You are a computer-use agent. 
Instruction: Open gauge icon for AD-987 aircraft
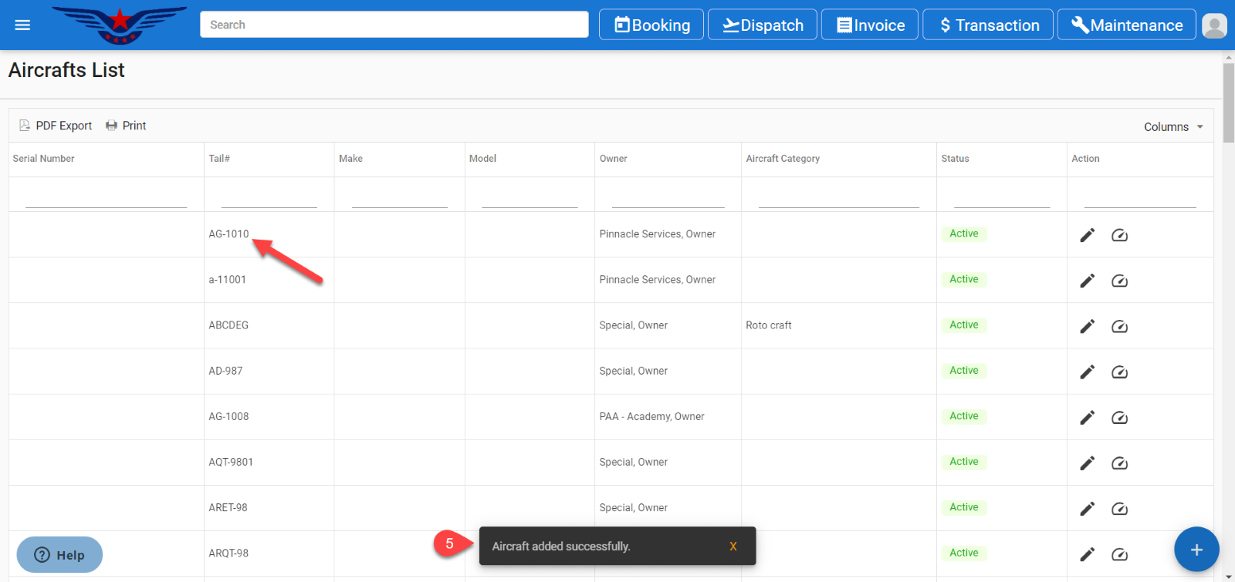1119,372
